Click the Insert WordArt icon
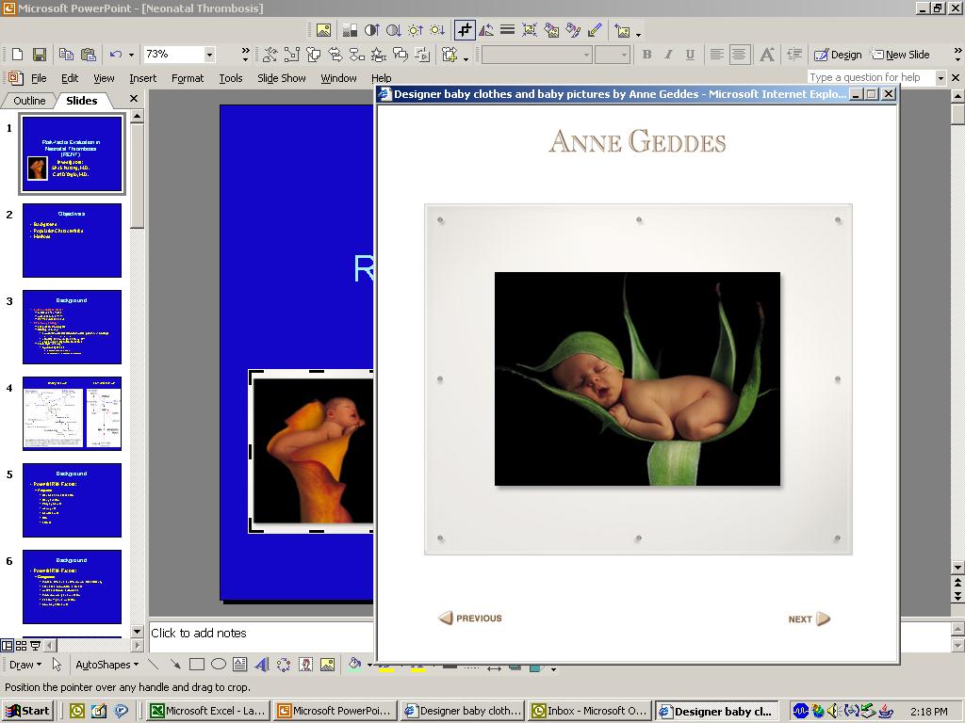965x723 pixels. click(x=262, y=665)
